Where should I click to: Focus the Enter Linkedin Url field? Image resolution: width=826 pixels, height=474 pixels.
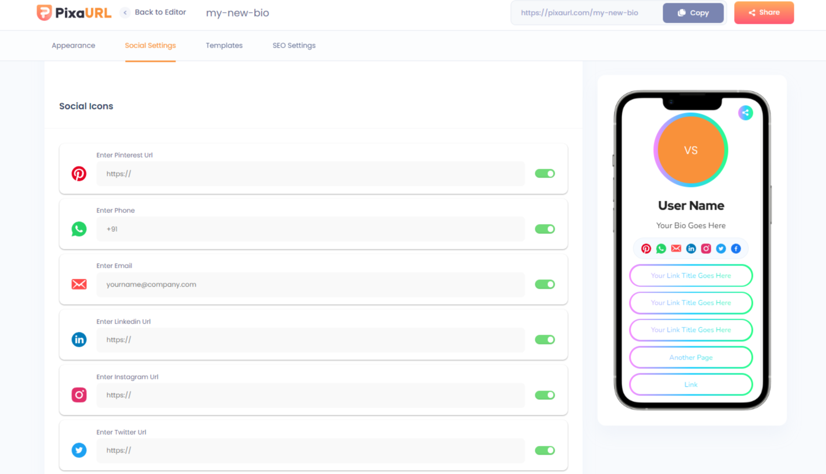pos(310,340)
